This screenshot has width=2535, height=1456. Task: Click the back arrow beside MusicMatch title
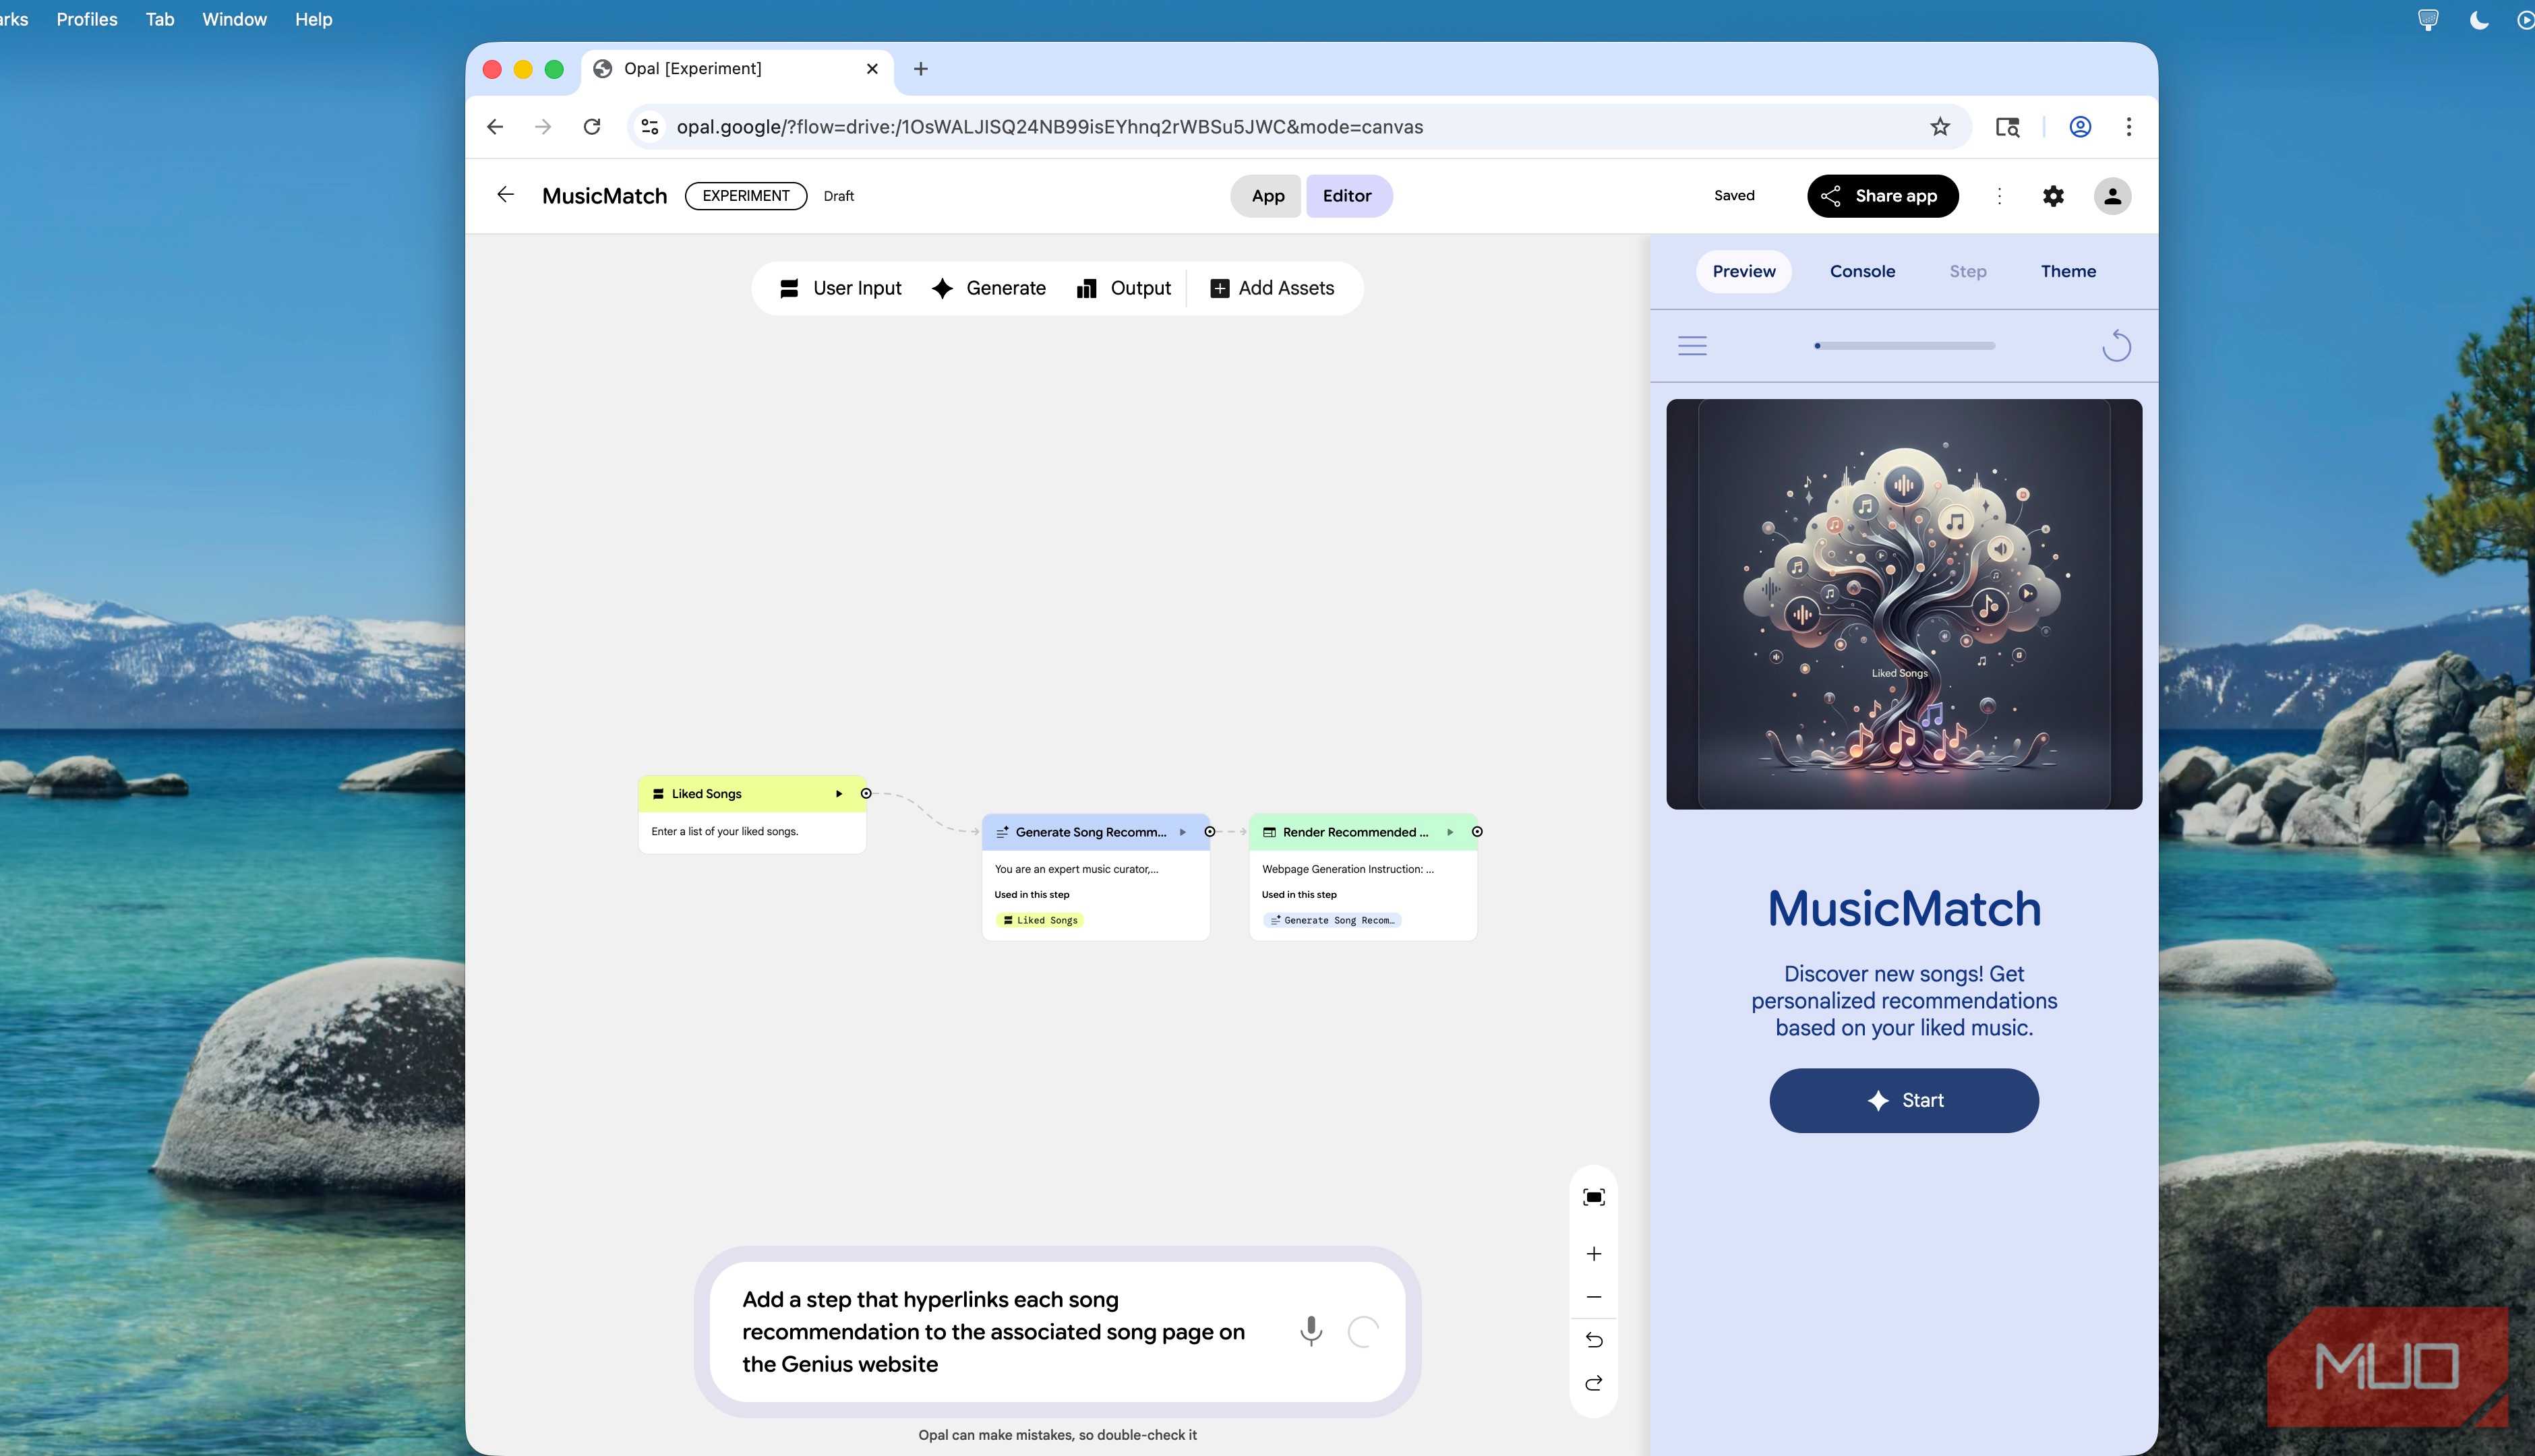[x=505, y=195]
